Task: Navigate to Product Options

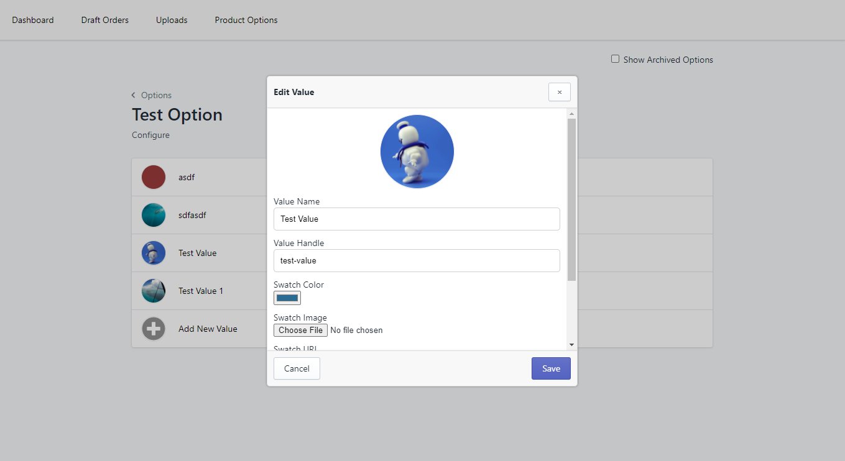Action: 246,20
